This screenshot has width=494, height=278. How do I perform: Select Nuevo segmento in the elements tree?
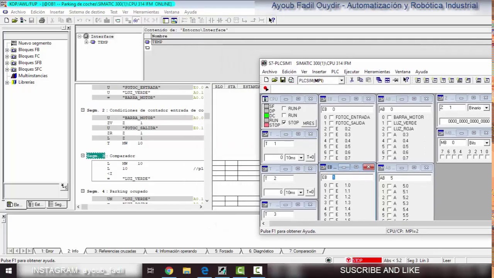coord(35,43)
